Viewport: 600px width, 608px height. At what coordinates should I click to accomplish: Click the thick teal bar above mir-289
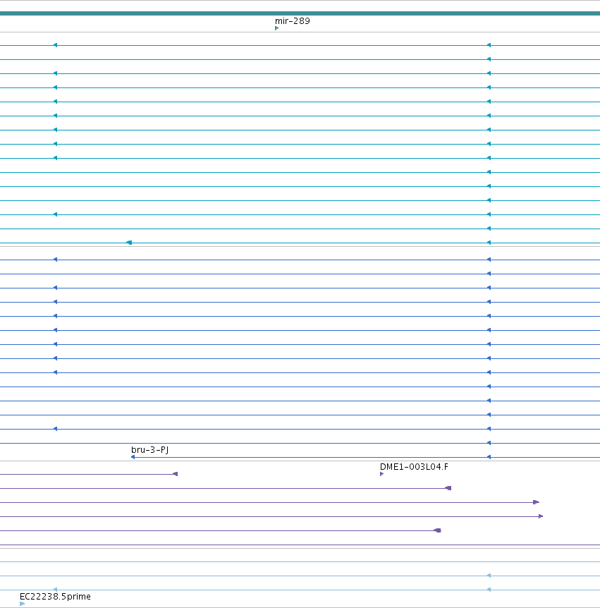click(x=300, y=13)
